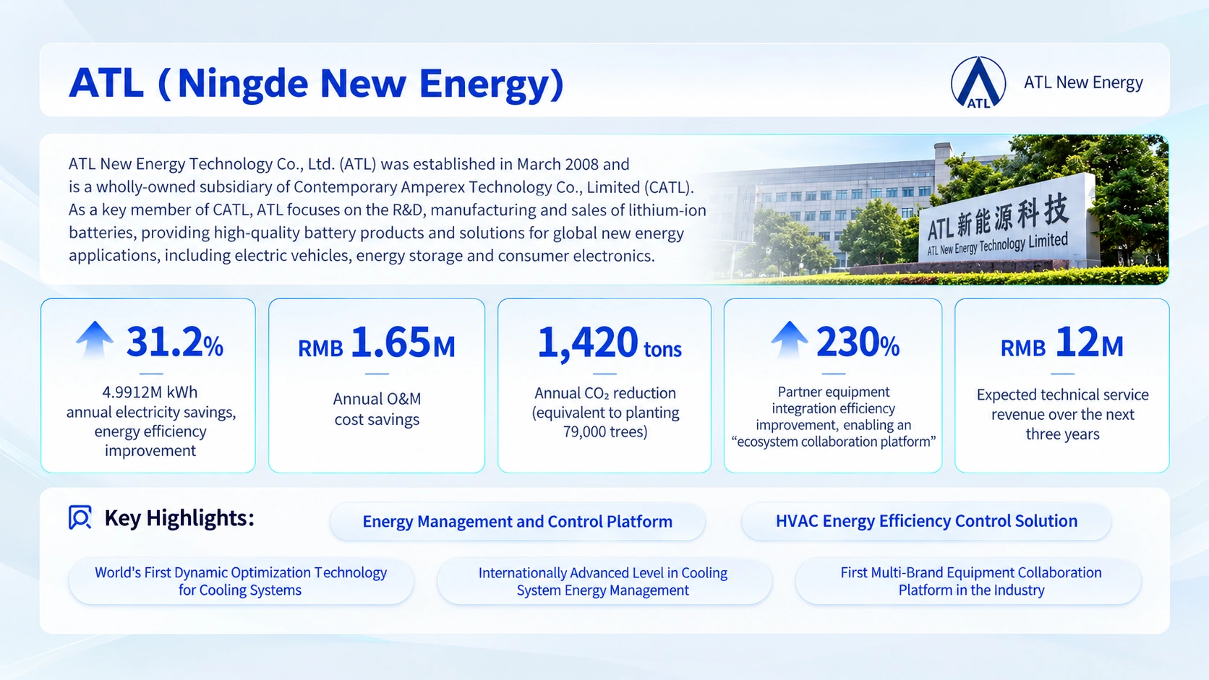This screenshot has height=680, width=1209.
Task: Click Internationally Advanced Level in Cooling pill
Action: [x=603, y=581]
